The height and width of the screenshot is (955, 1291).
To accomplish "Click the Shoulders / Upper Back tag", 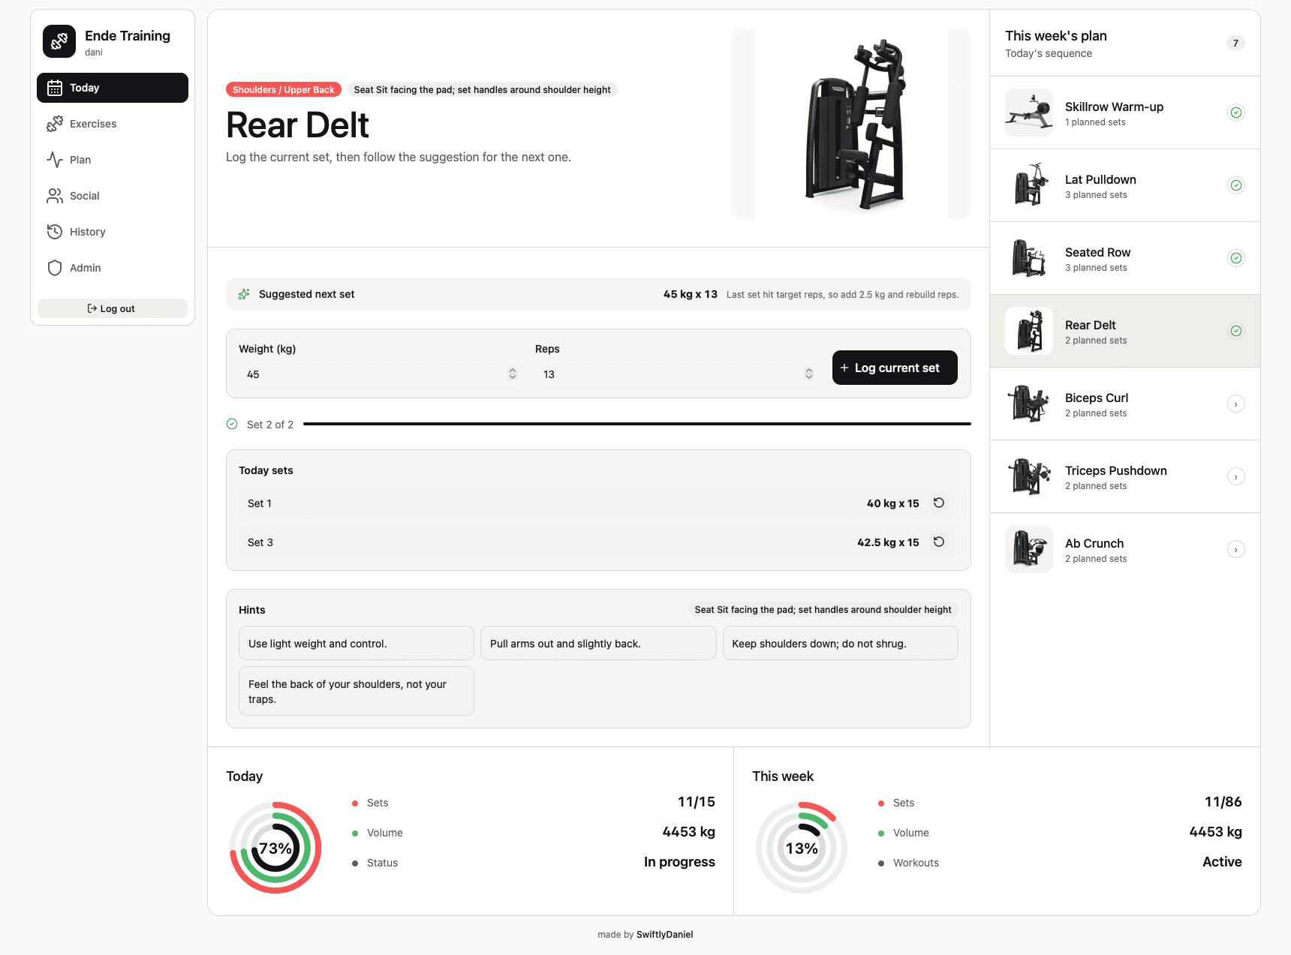I will (284, 90).
